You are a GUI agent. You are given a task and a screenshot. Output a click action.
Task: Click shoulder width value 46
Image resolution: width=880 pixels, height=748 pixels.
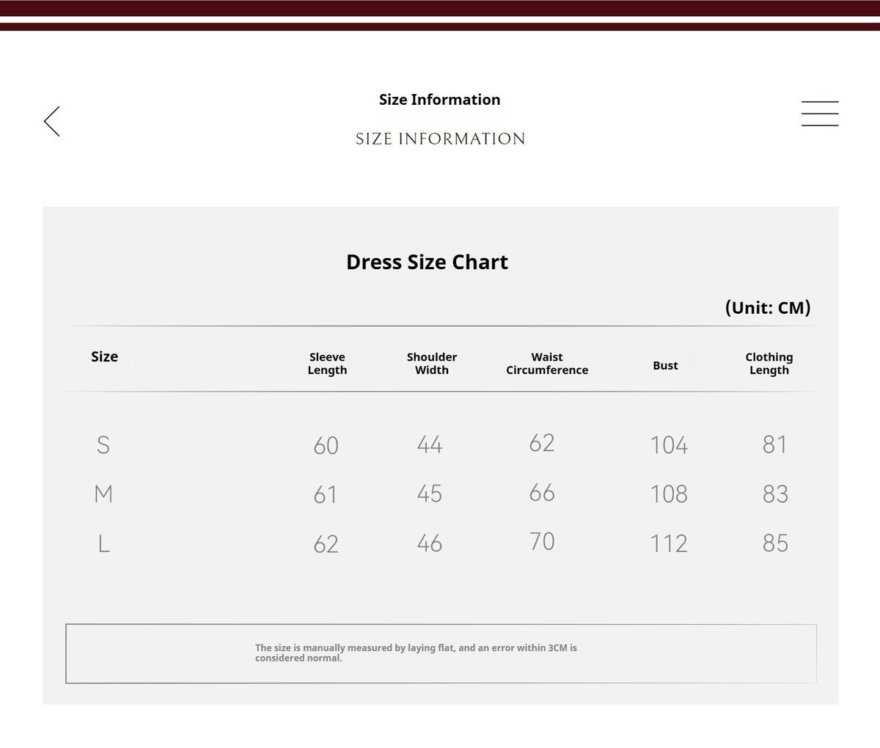point(430,543)
